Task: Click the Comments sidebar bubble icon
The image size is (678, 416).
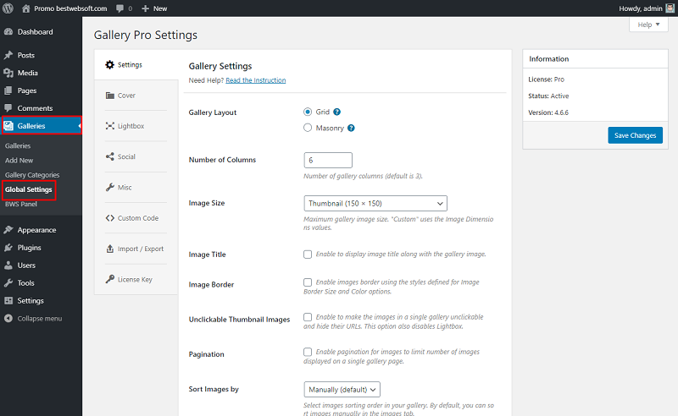Action: [x=8, y=108]
